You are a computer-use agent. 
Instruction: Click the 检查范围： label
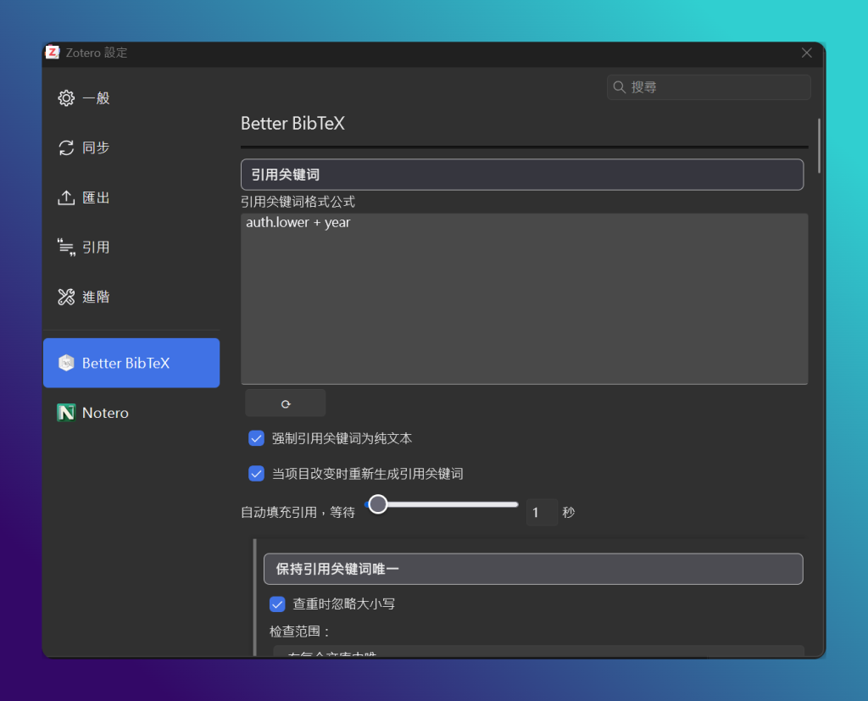[299, 631]
